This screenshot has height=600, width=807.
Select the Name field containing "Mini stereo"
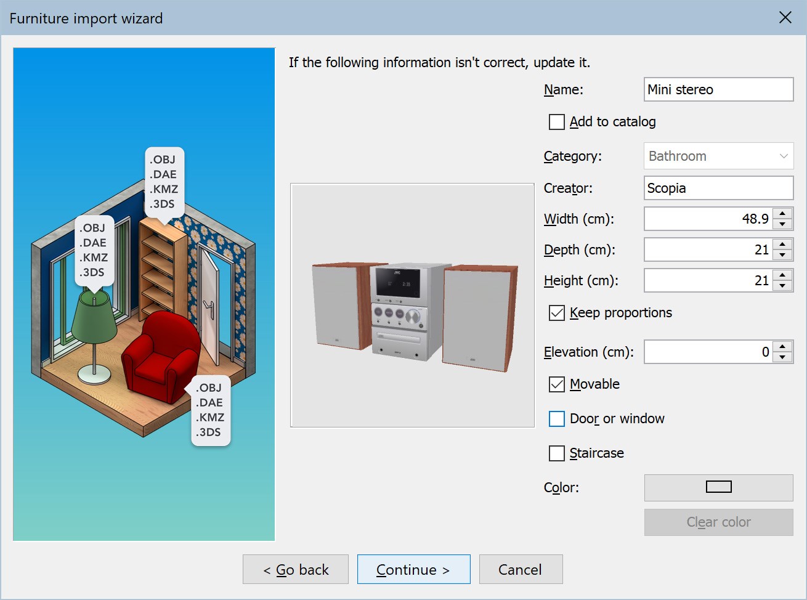718,89
